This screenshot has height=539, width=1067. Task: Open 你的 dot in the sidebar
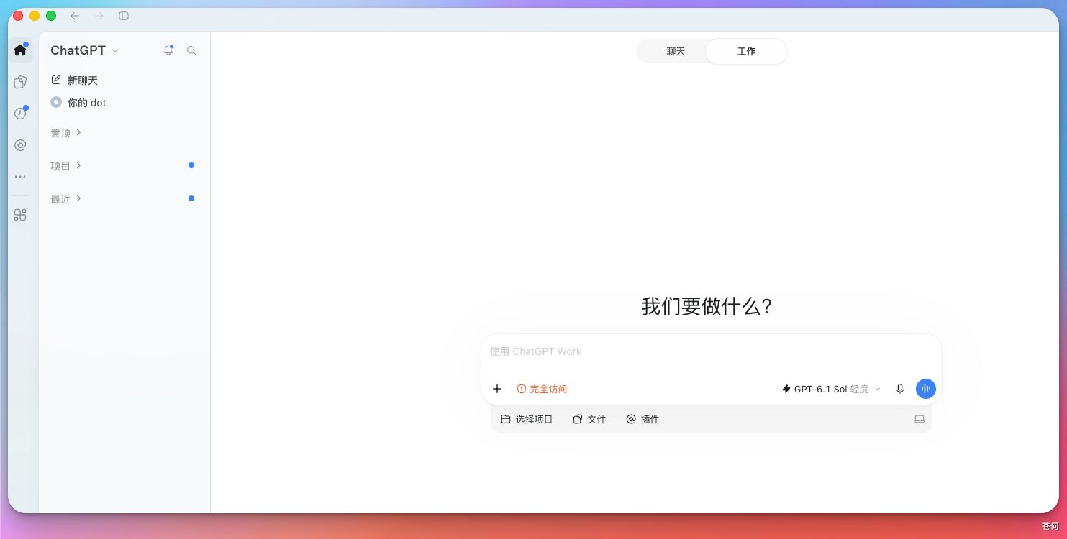(78, 103)
